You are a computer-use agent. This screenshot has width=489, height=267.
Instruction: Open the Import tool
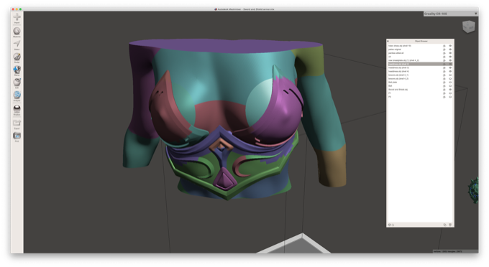pyautogui.click(x=17, y=17)
